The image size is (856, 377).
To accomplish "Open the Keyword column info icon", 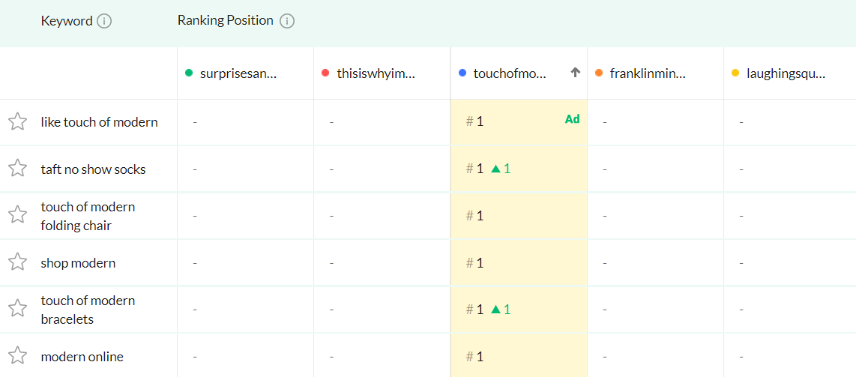I will click(x=104, y=22).
